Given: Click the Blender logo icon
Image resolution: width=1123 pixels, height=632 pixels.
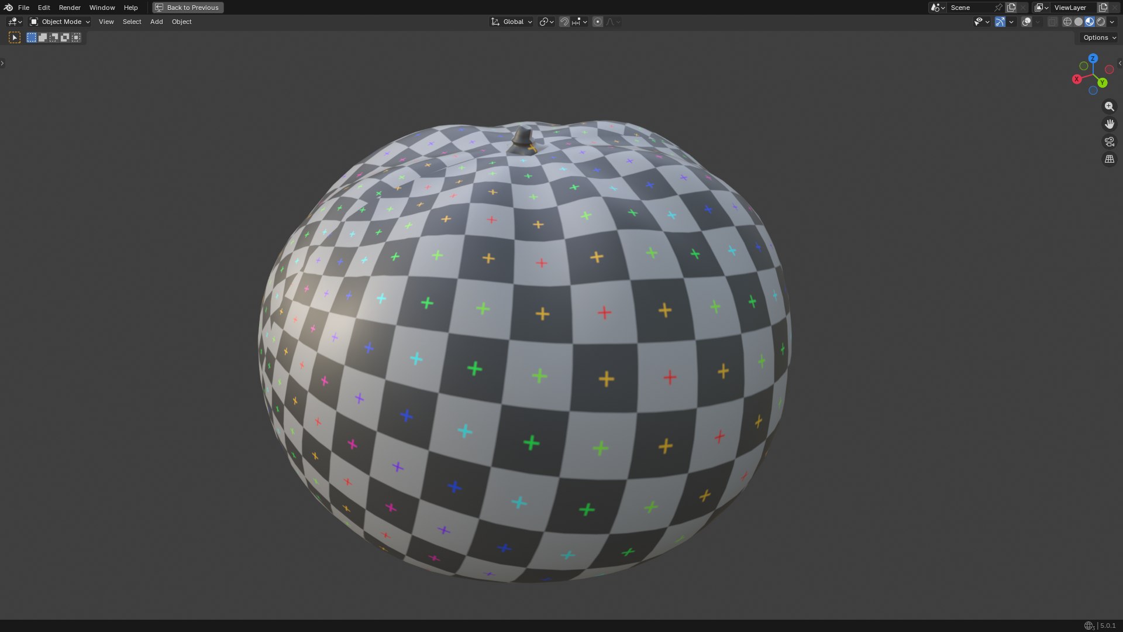Looking at the screenshot, I should coord(8,8).
